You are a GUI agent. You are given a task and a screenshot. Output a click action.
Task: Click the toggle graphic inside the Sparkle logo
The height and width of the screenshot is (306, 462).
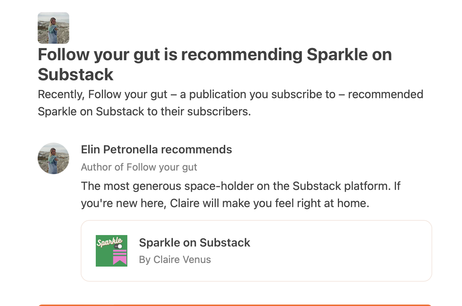118,246
